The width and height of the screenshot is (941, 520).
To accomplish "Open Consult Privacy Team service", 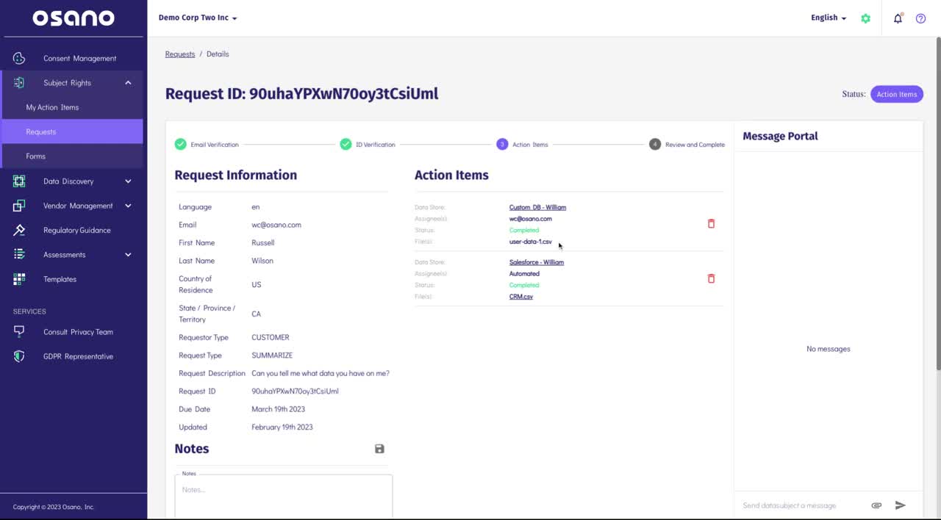I will (78, 332).
